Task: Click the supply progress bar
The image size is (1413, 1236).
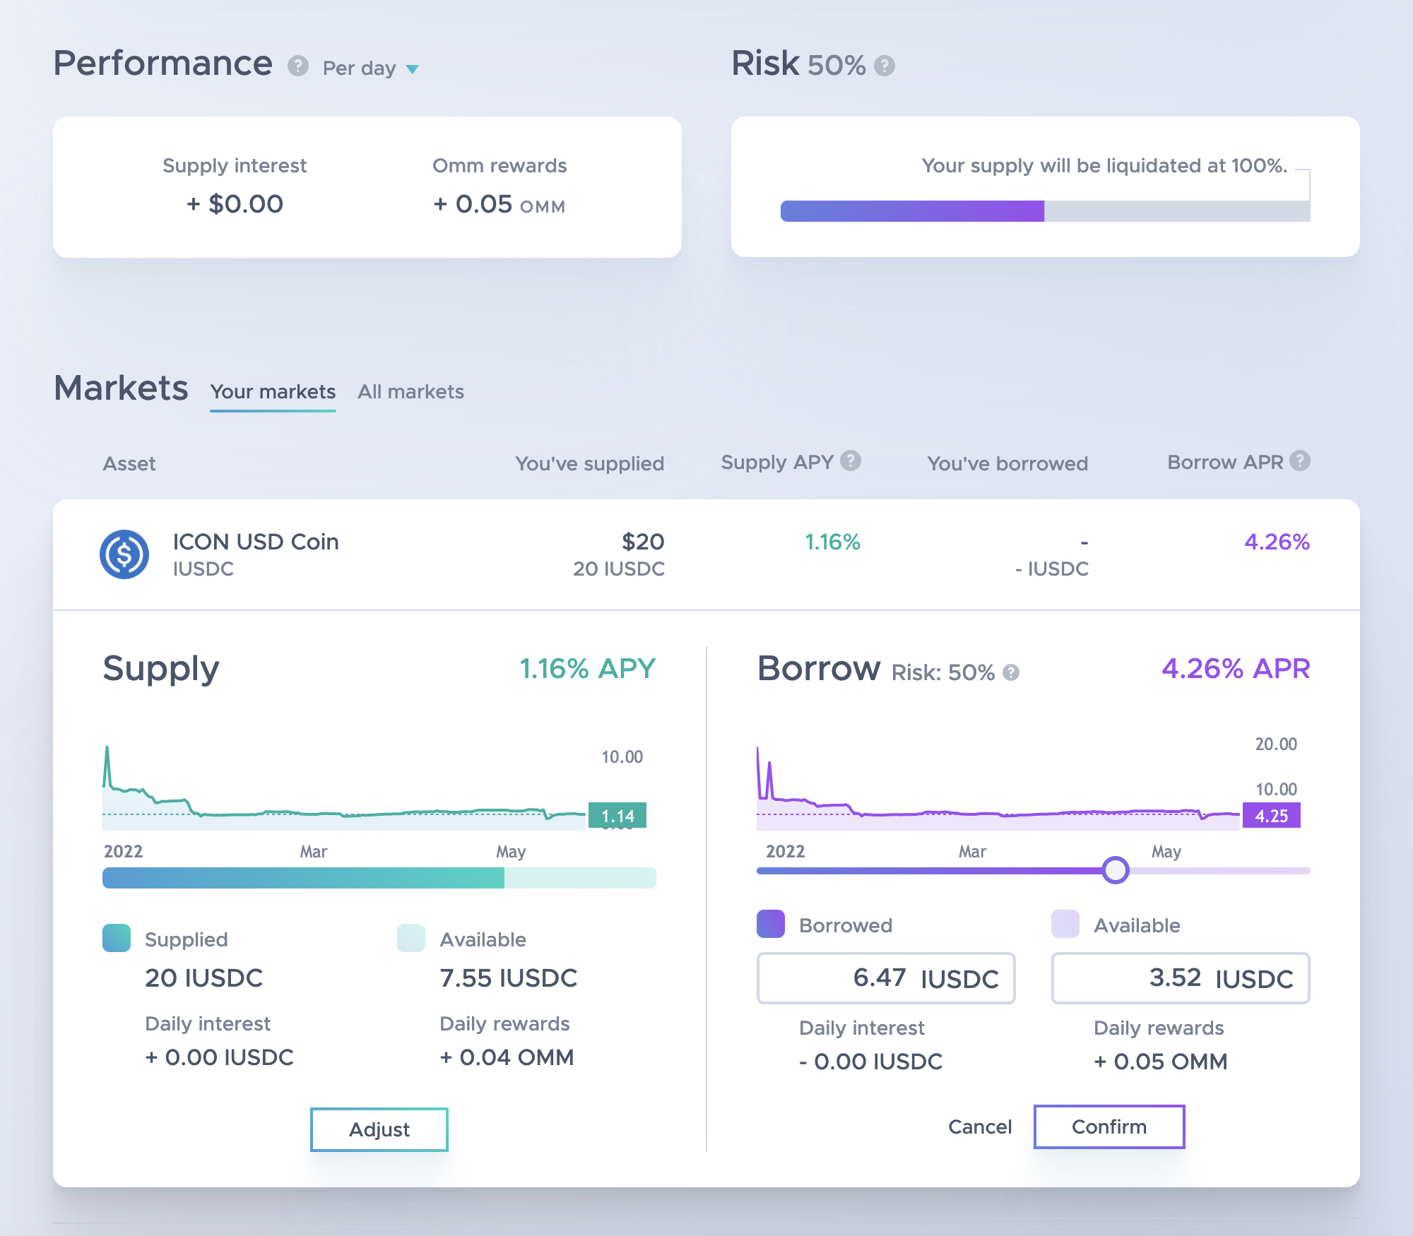Action: tap(379, 878)
